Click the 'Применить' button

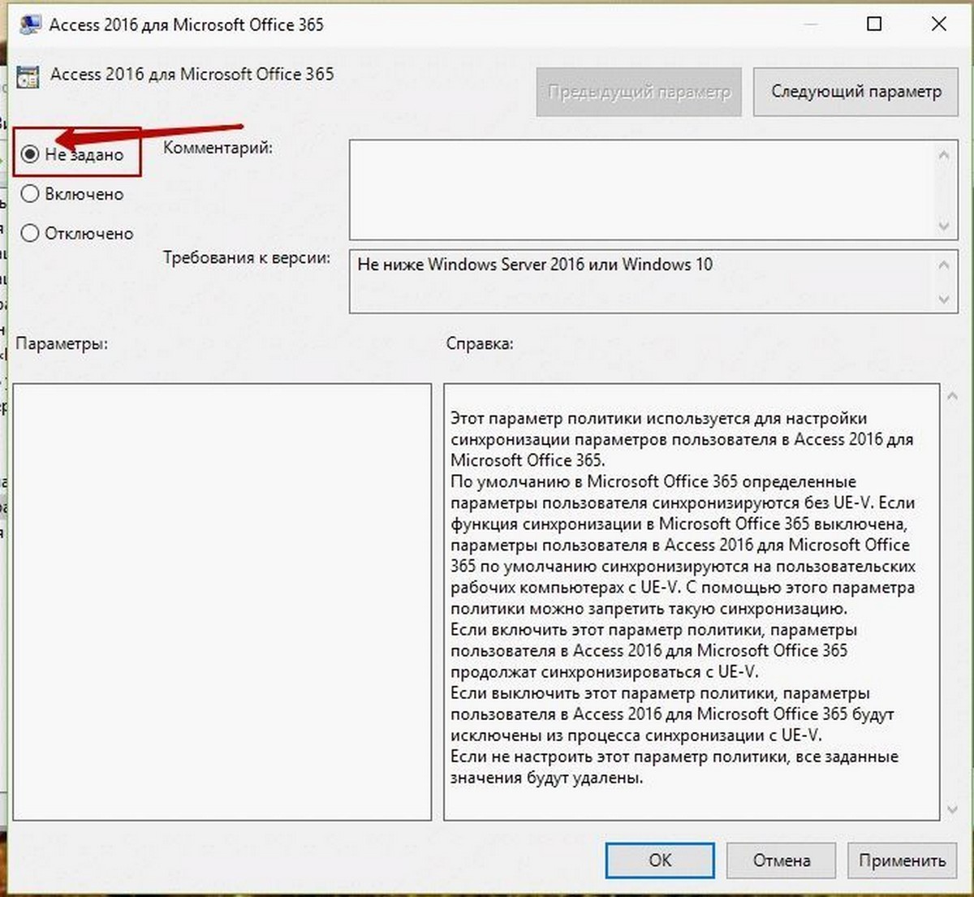pos(902,860)
